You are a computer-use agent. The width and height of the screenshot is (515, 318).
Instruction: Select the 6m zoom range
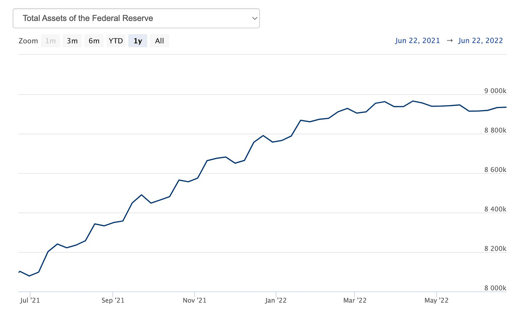(94, 41)
